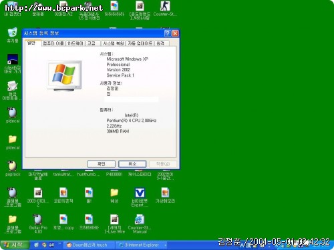Select the egg icon above the bottom-left folder
This screenshot has width=334, height=250.
(13, 193)
